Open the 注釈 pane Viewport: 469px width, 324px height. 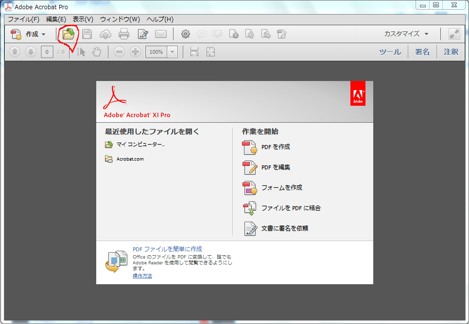[x=451, y=52]
